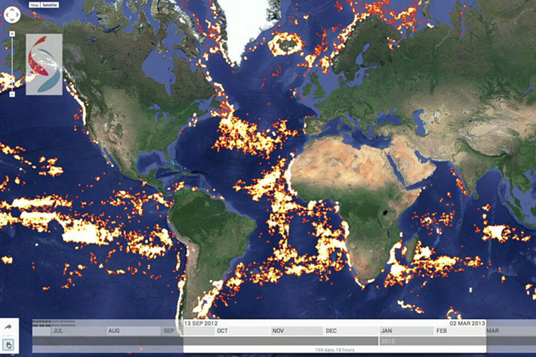Select AUG on the timeline
The height and width of the screenshot is (357, 536).
(114, 331)
